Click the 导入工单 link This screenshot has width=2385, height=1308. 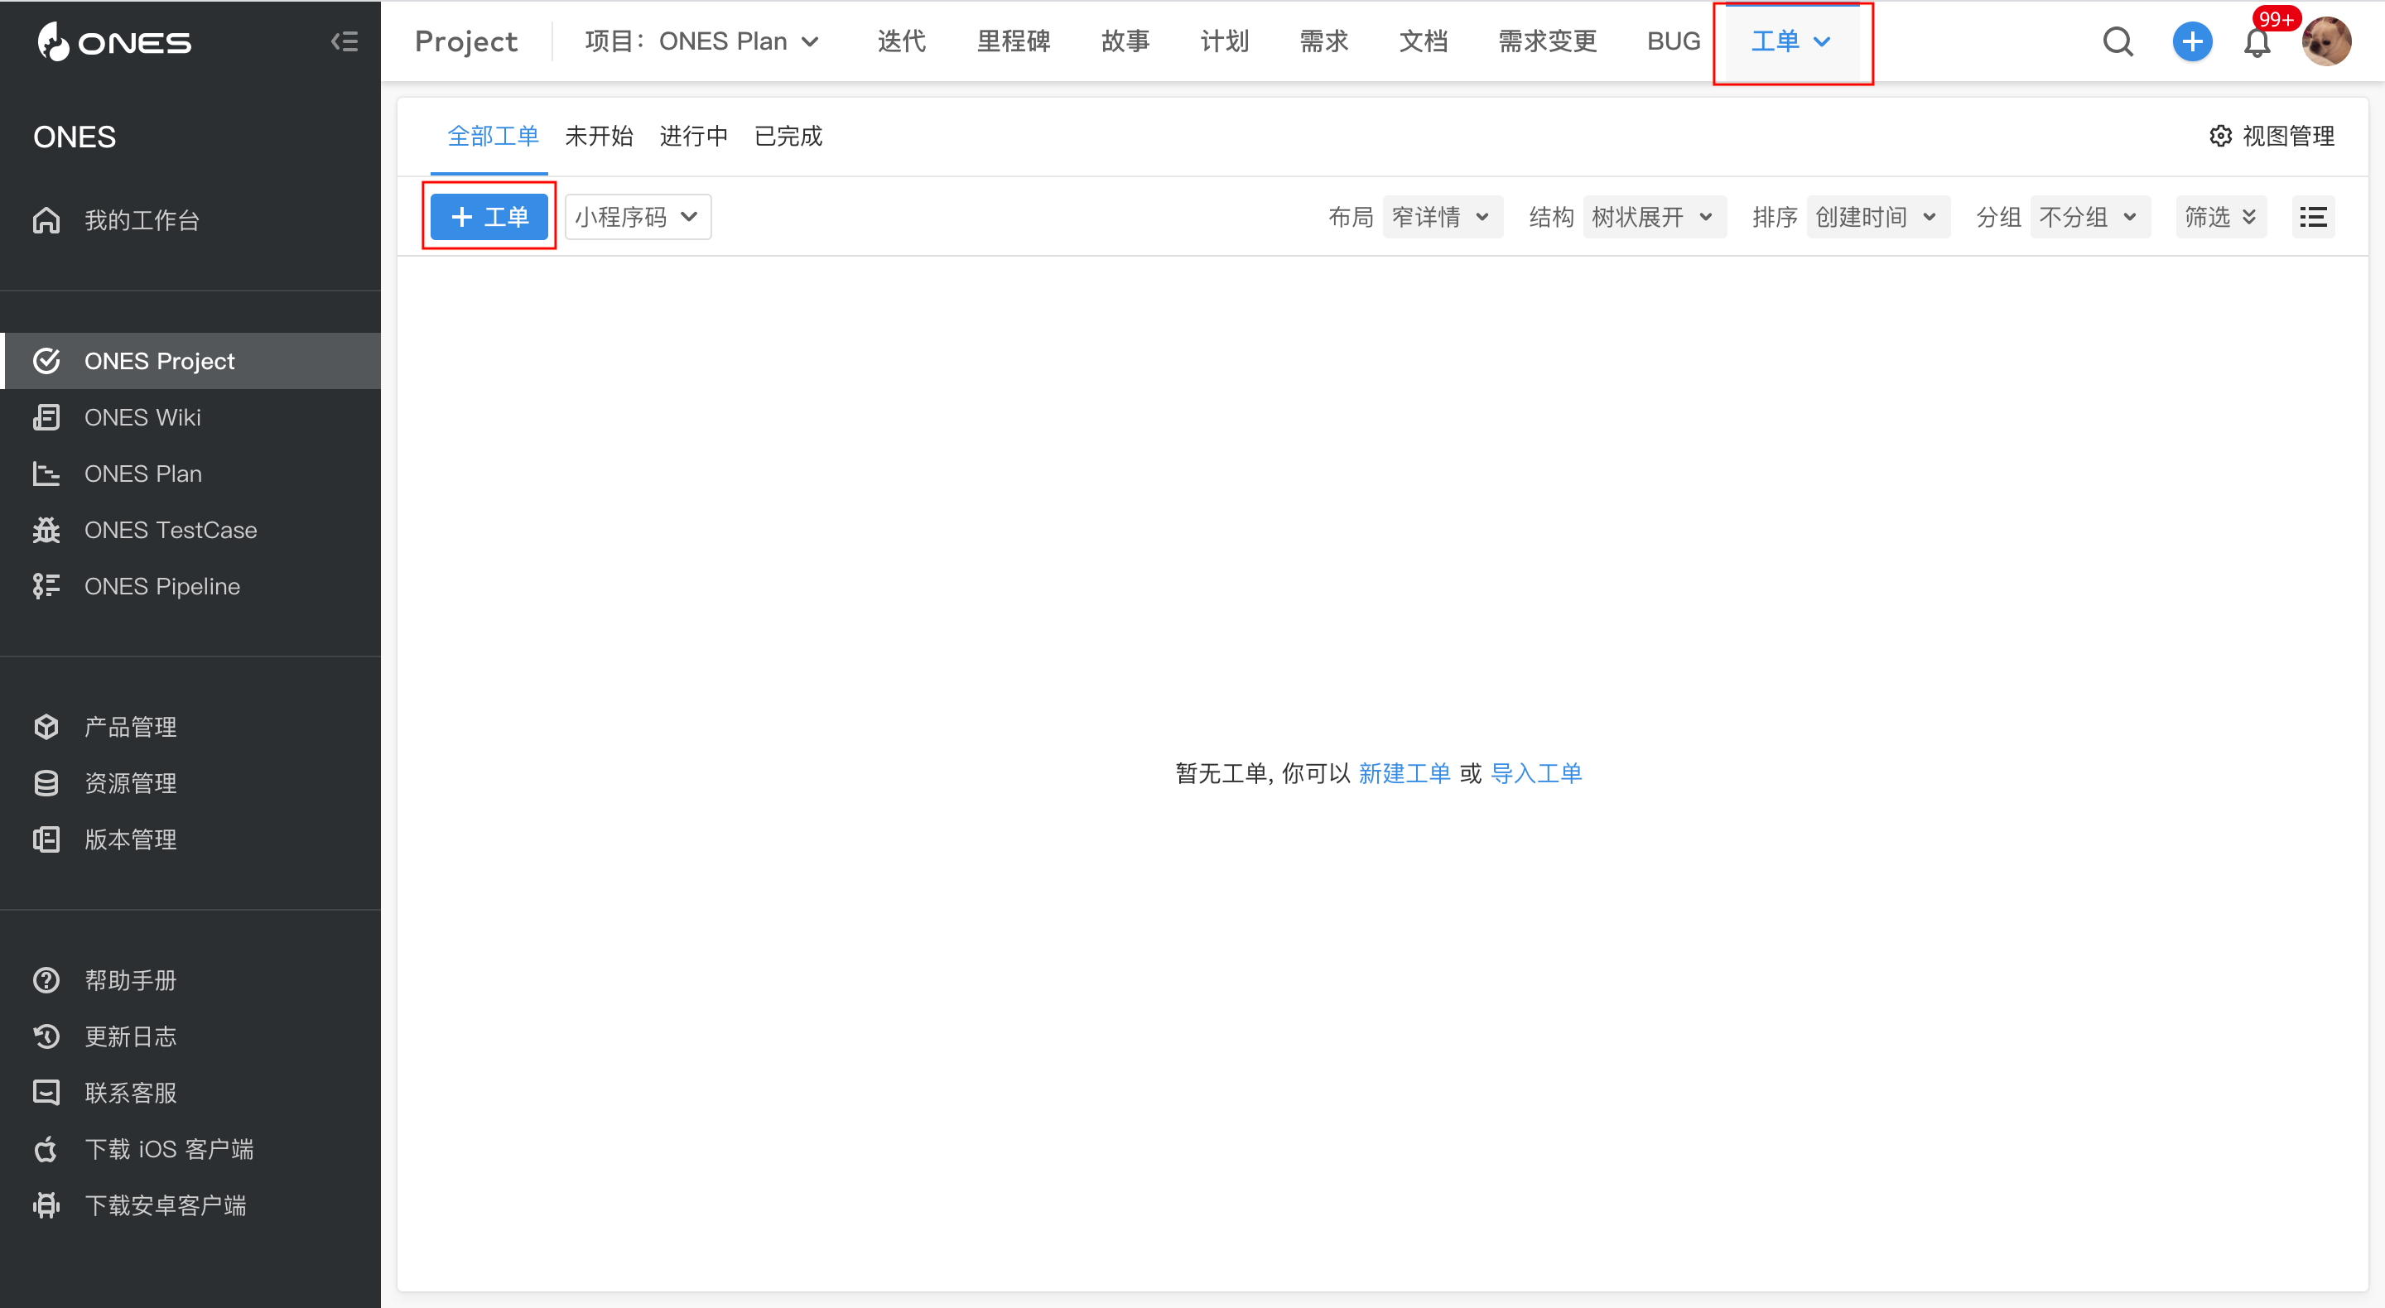(1536, 773)
